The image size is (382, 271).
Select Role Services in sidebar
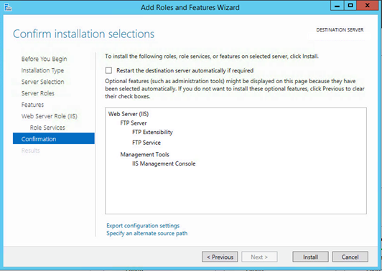coord(47,128)
